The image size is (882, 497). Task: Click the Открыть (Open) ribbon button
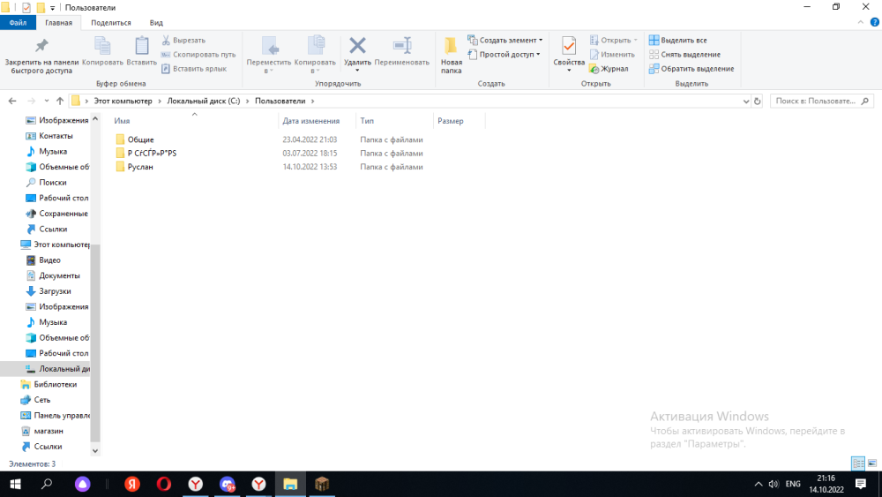tap(613, 41)
